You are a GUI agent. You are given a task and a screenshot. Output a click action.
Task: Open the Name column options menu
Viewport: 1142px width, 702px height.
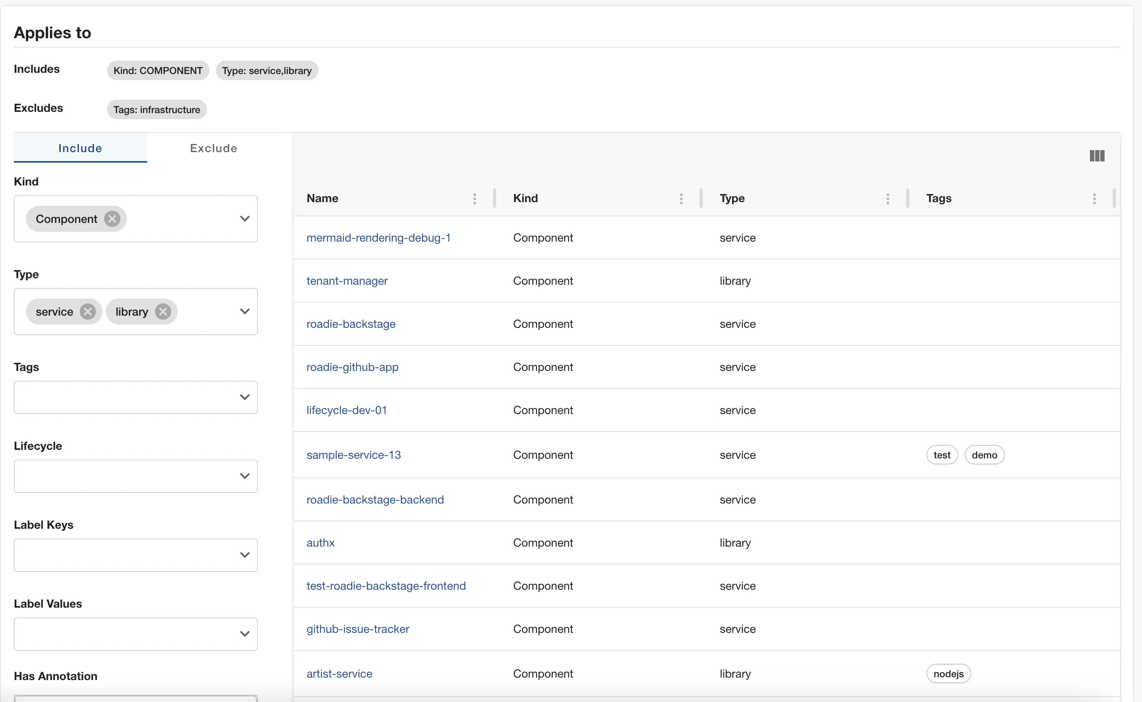[x=475, y=198]
